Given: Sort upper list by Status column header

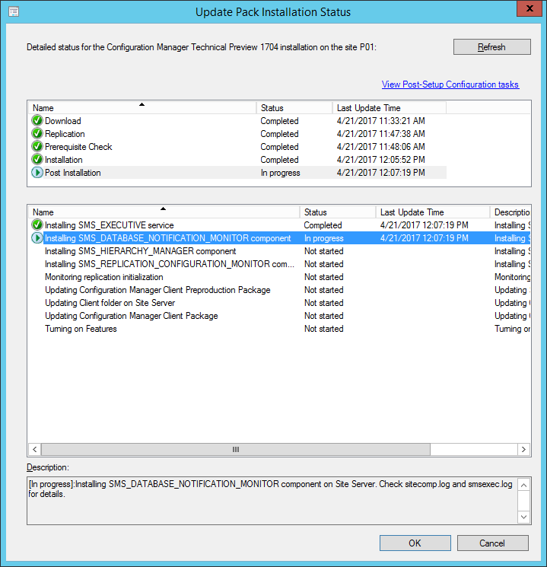Looking at the screenshot, I should [294, 108].
